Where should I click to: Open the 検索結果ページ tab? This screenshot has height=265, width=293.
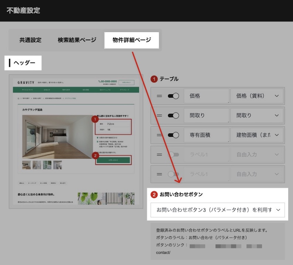click(77, 40)
